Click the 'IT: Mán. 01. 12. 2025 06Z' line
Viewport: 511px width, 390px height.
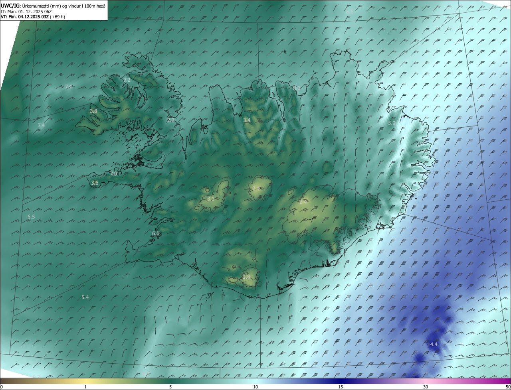pyautogui.click(x=26, y=12)
